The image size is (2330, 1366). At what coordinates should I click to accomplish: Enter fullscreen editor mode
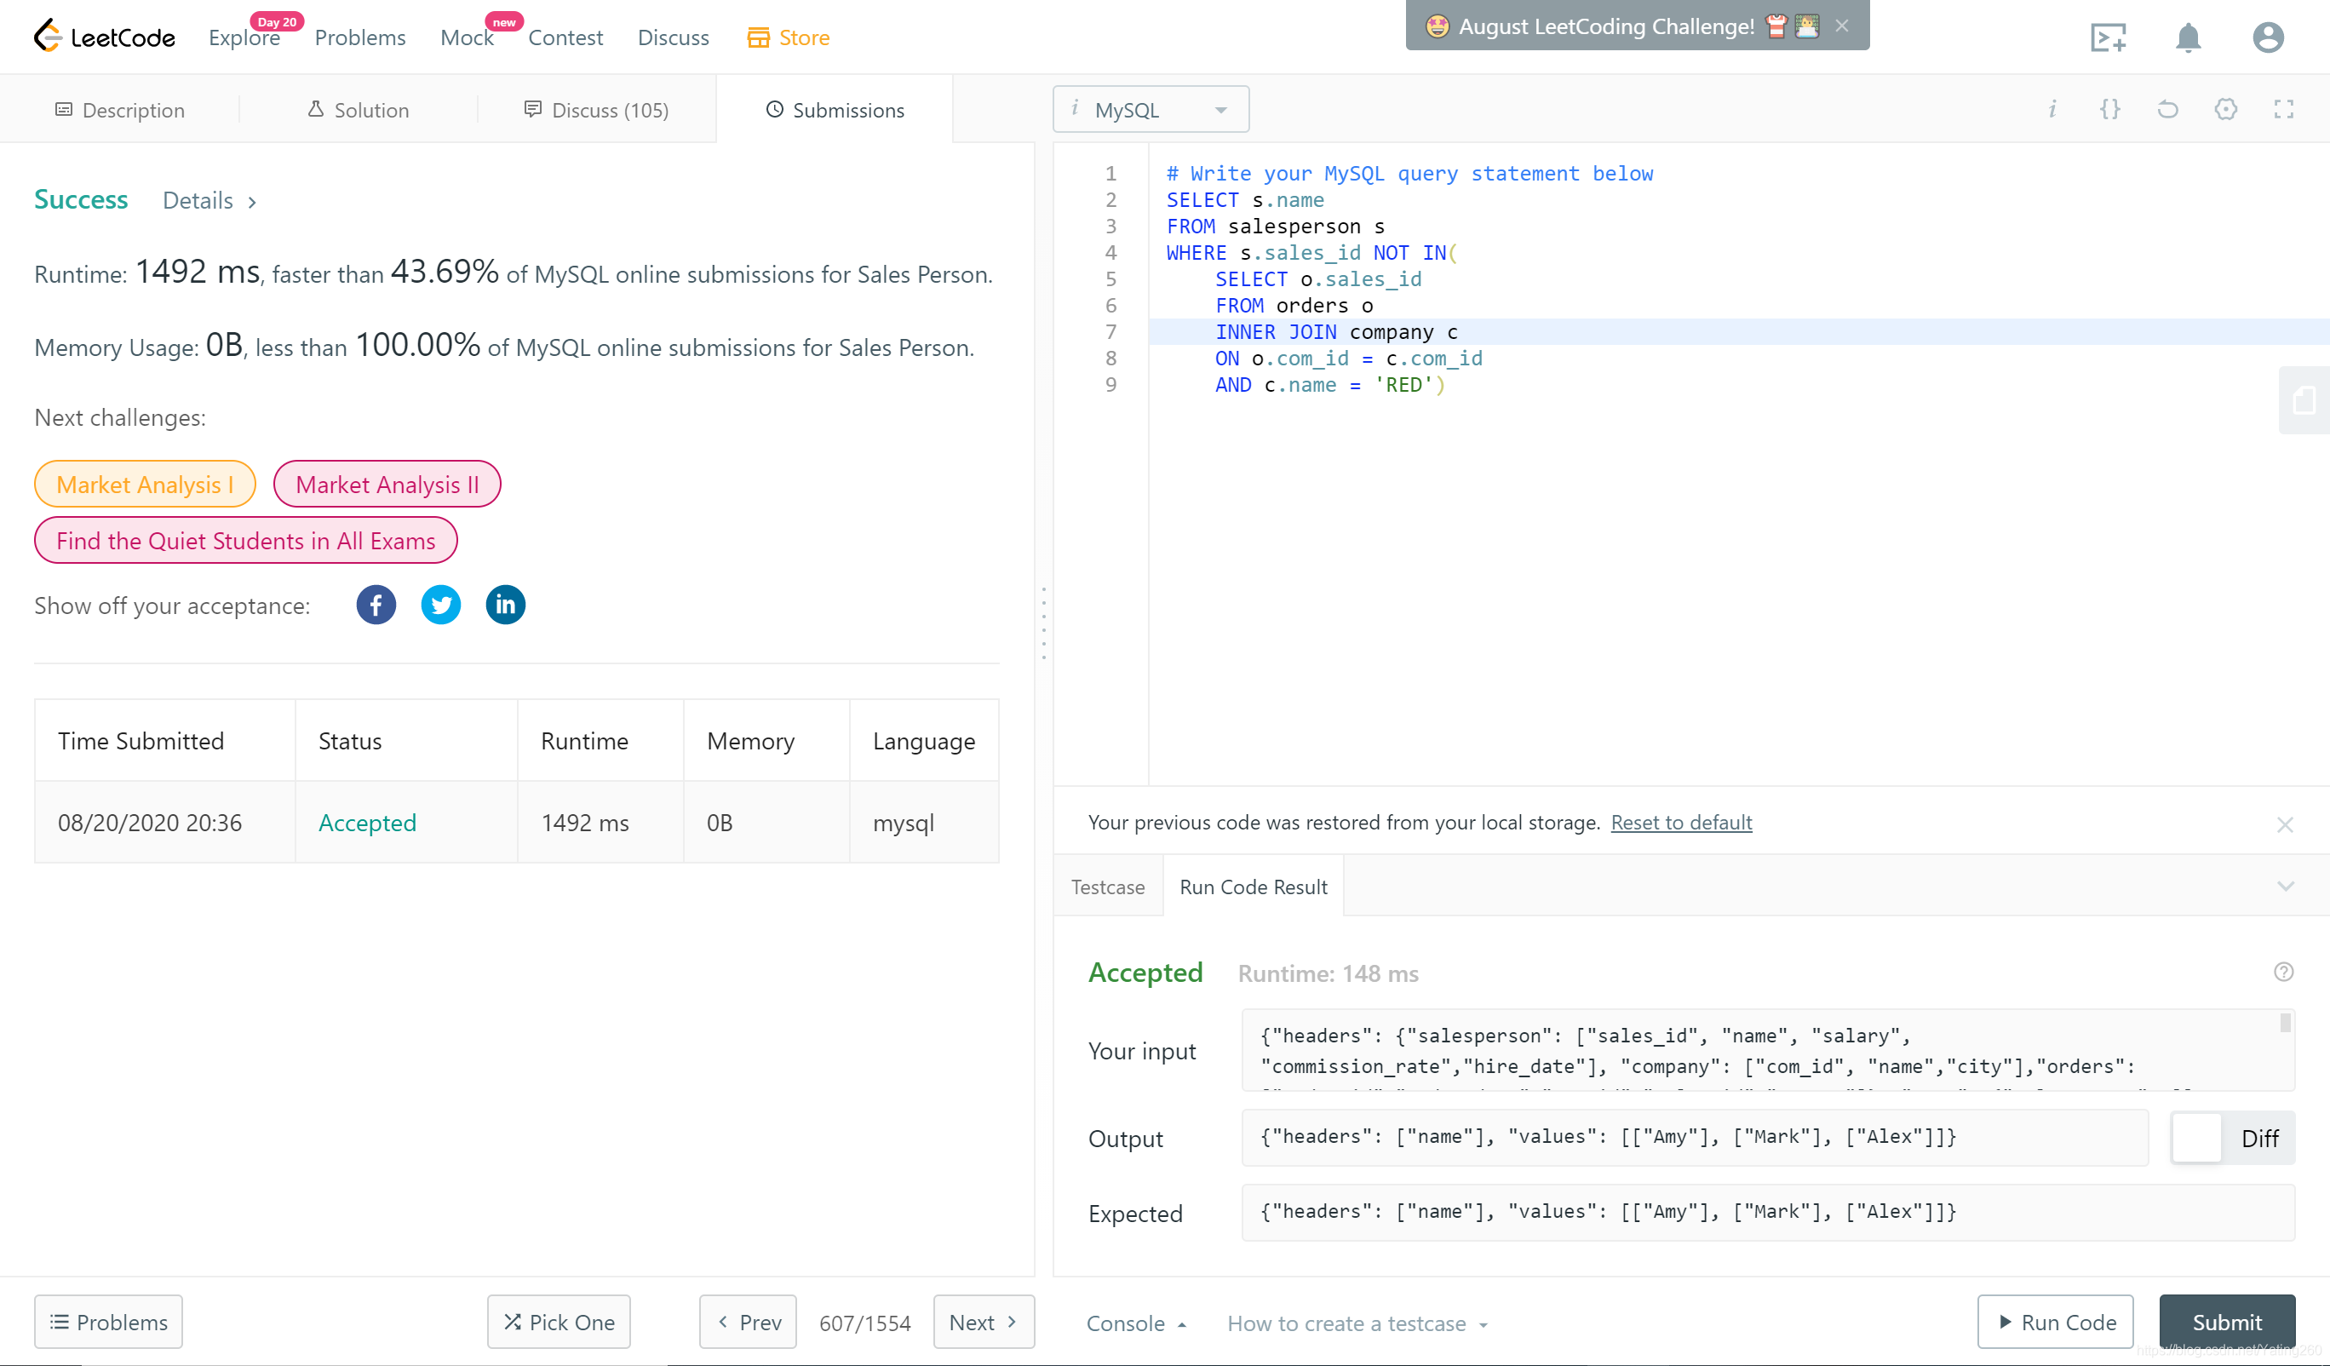2283,109
